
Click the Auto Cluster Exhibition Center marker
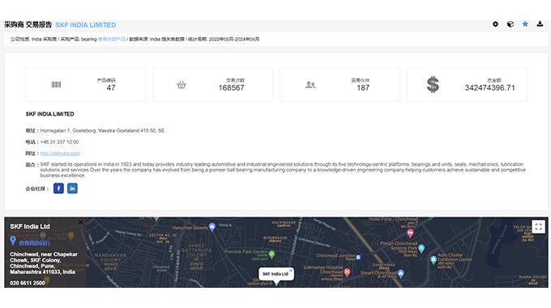point(434,259)
